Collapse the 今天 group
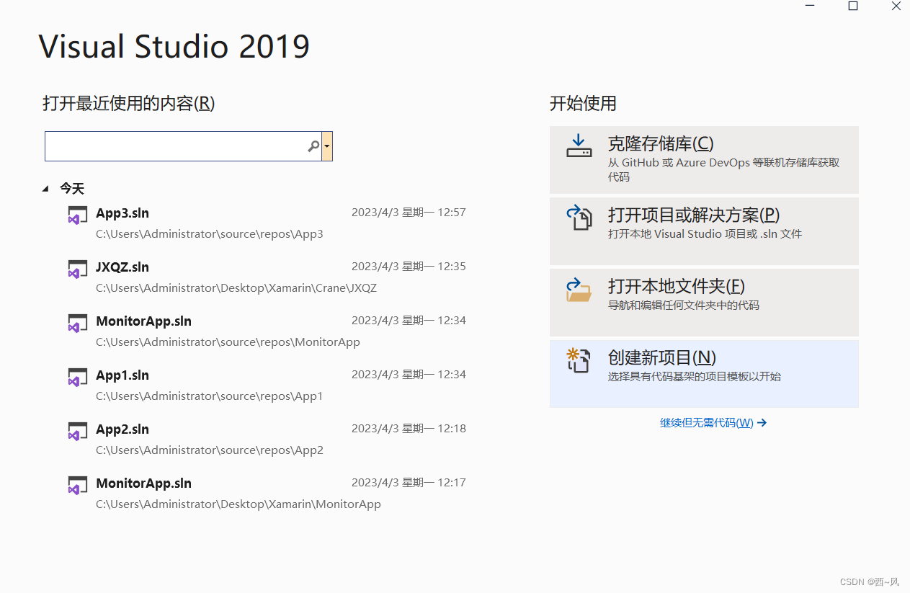This screenshot has height=593, width=910. 46,189
